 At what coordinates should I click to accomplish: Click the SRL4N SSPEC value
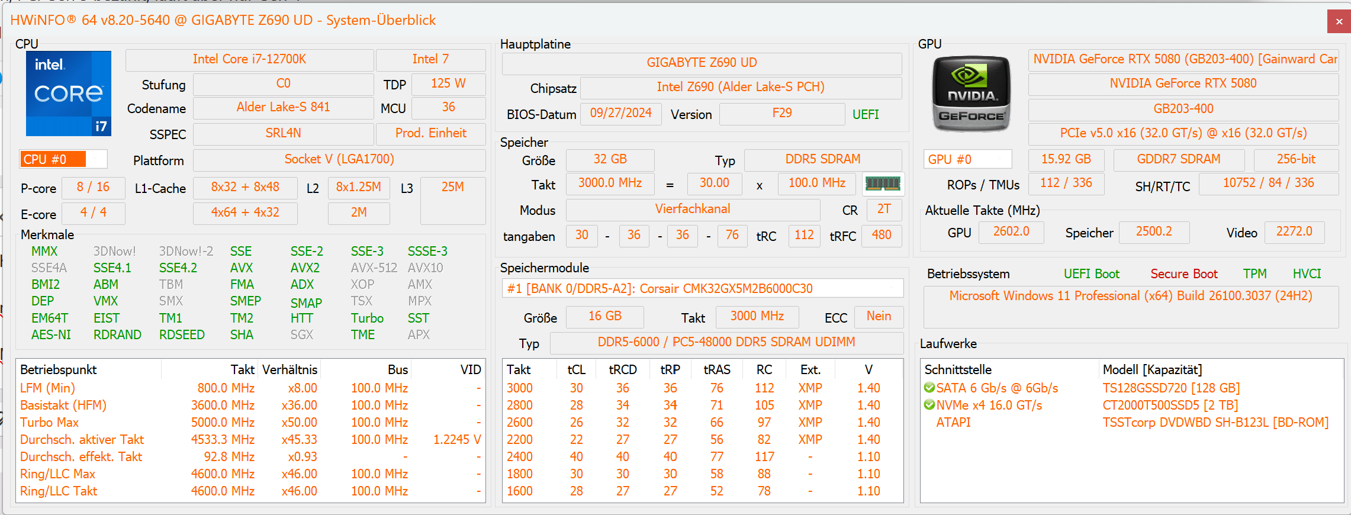[x=283, y=133]
